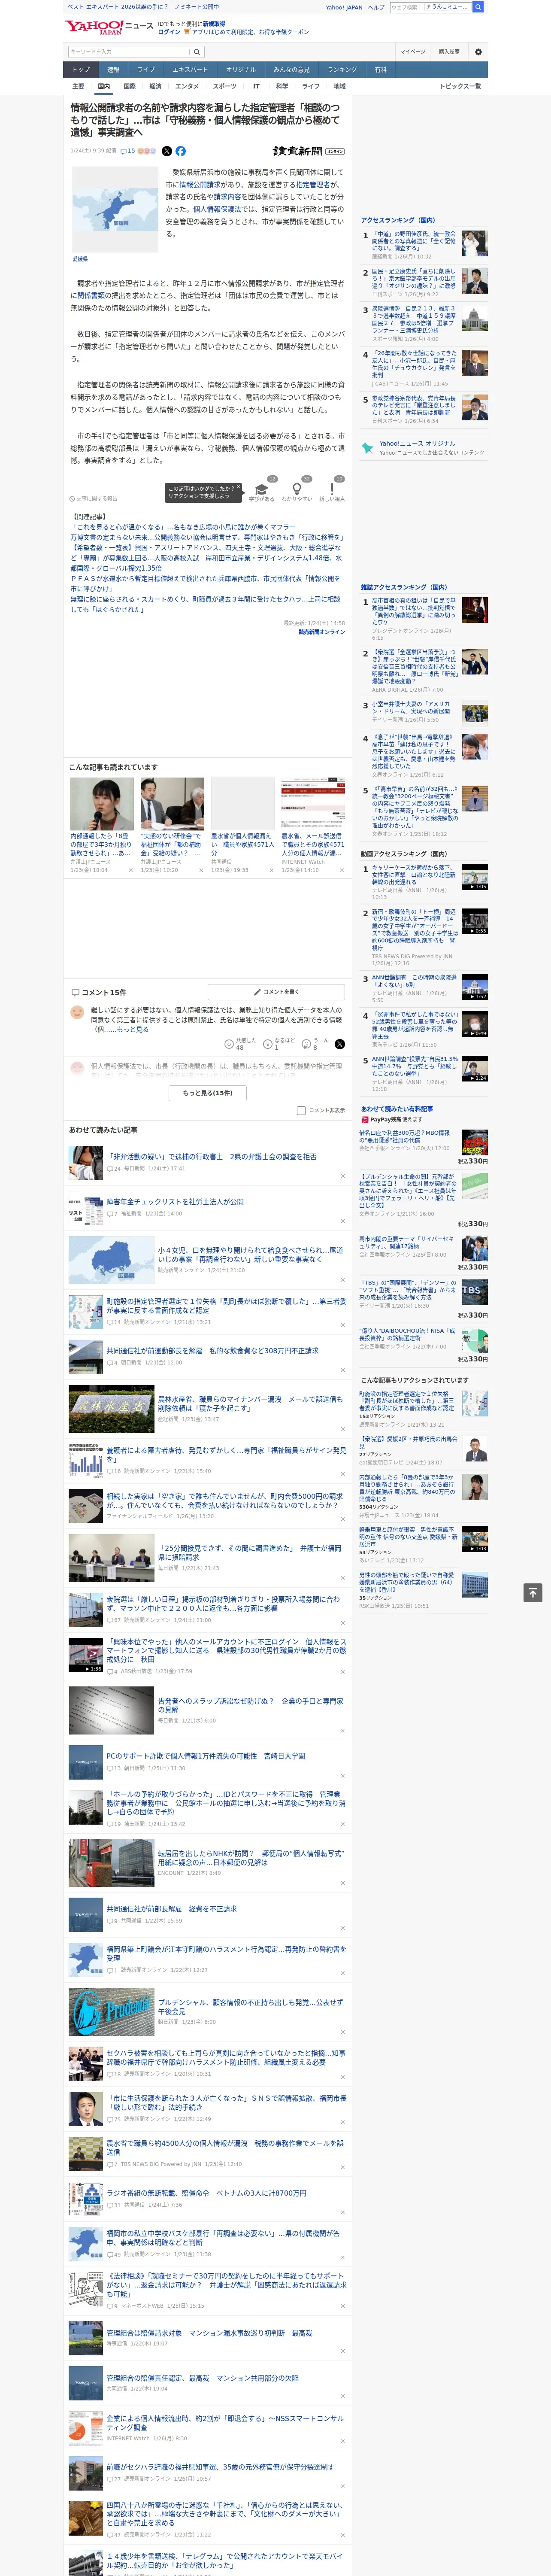Click the Yomiuri Shimbun Online logo
Viewport: 551px width, 2576px height.
tap(308, 151)
